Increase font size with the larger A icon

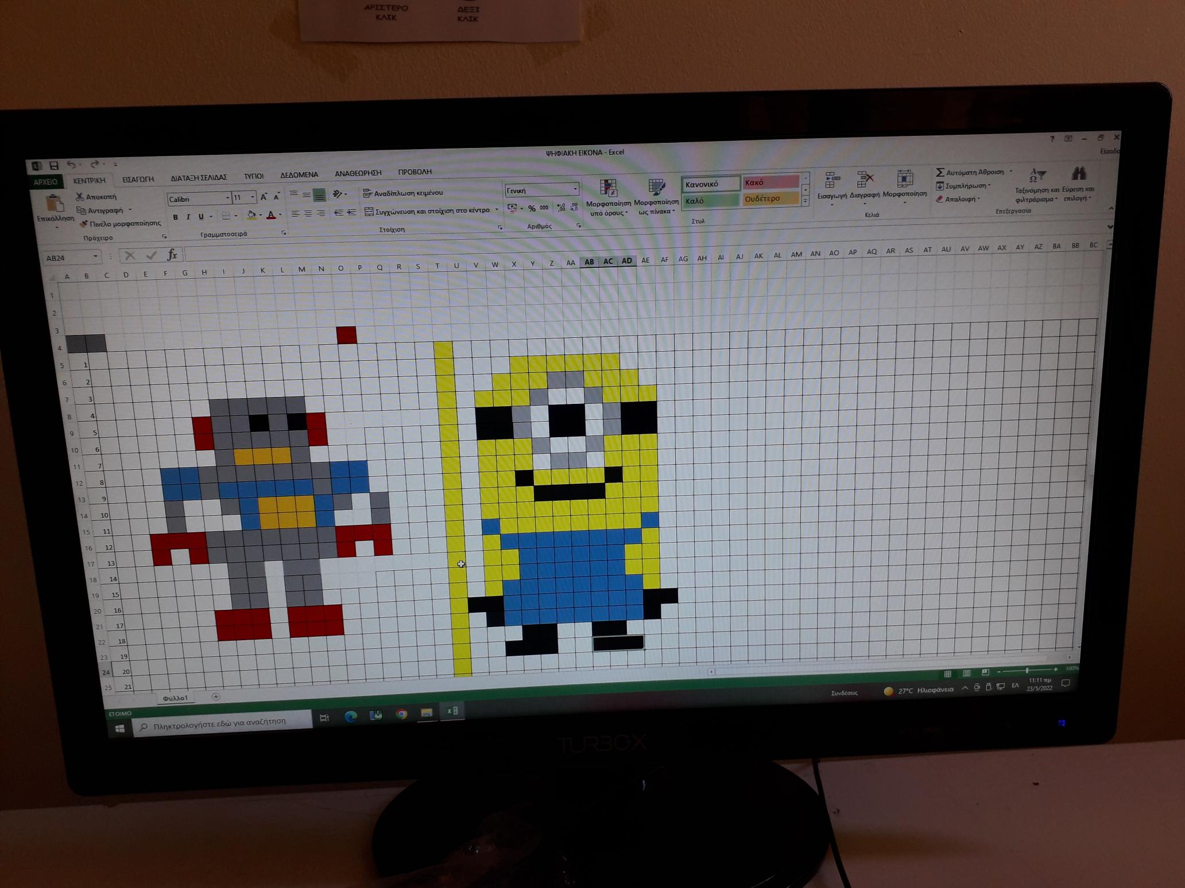tap(264, 197)
